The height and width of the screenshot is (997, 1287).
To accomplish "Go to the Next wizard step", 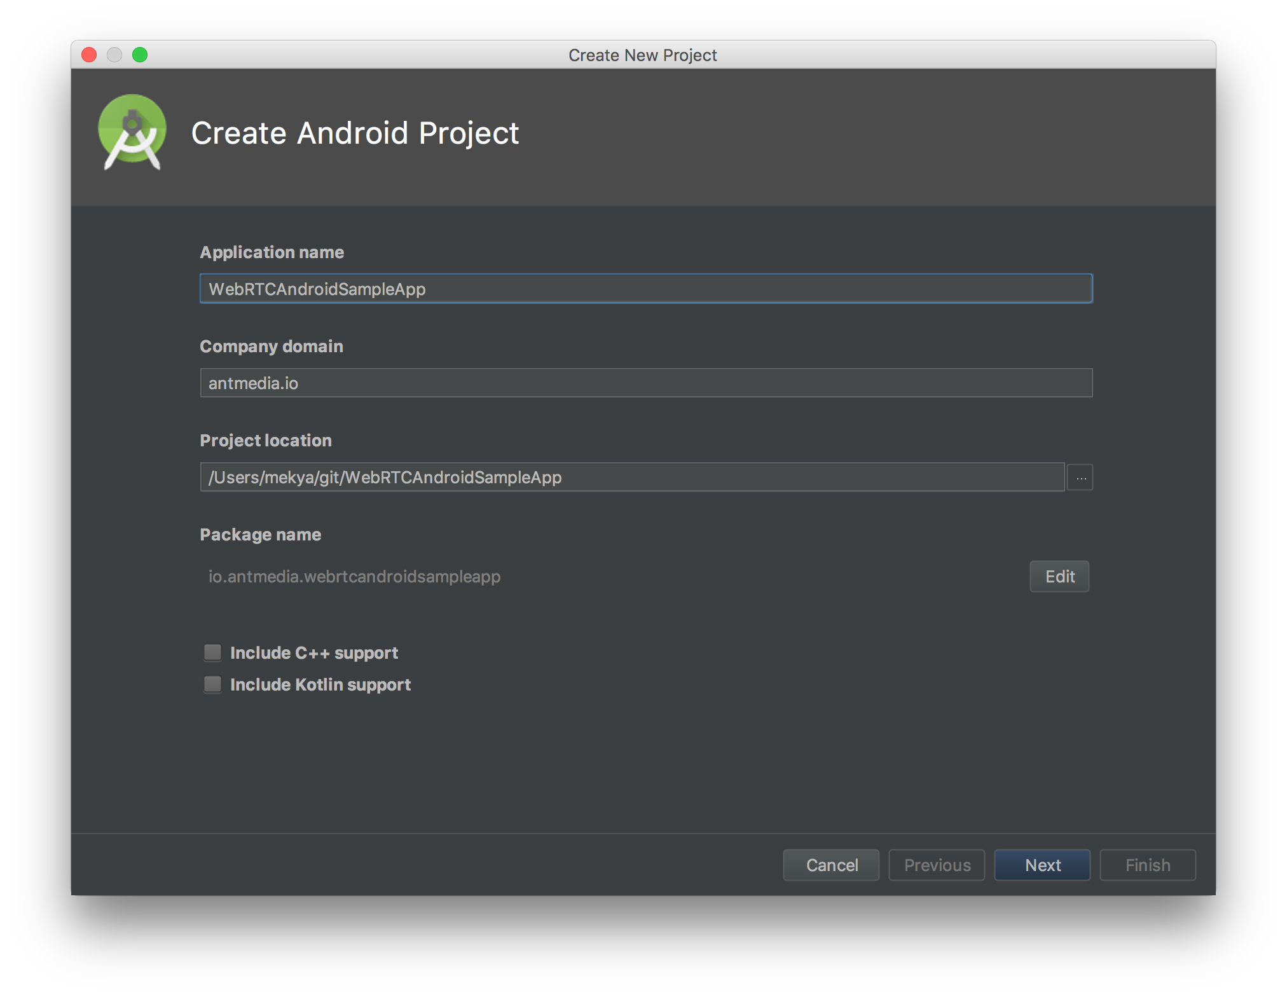I will click(1042, 865).
